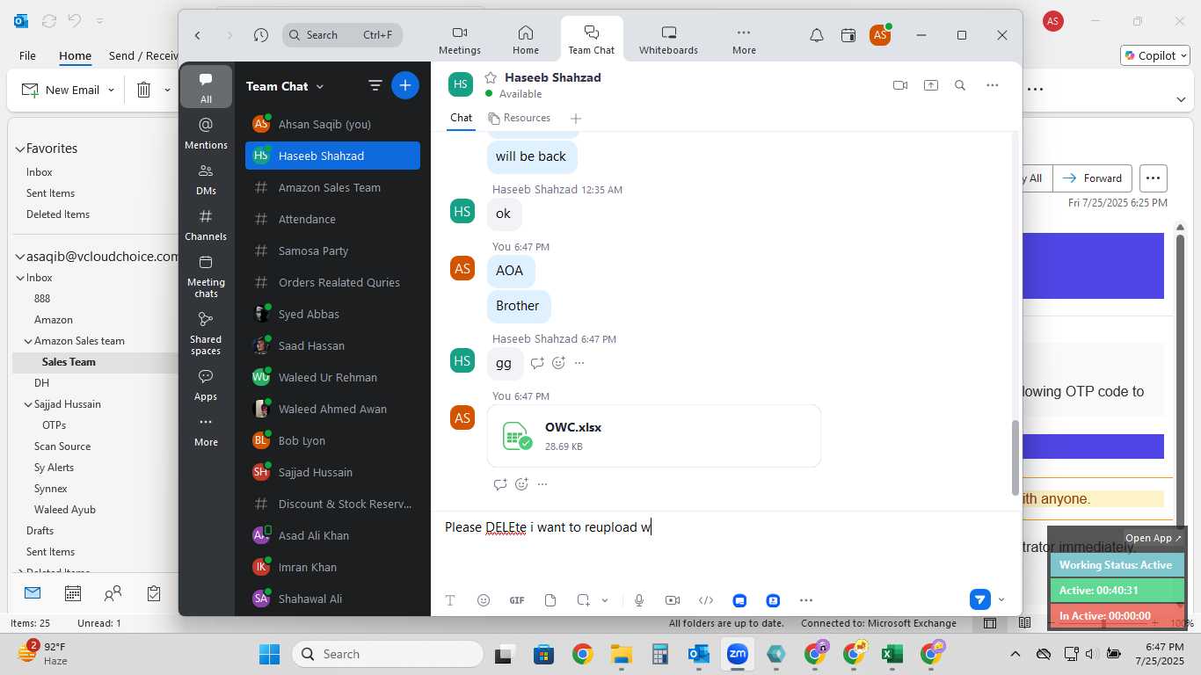Open Meetings tab in Zoom

pyautogui.click(x=460, y=40)
